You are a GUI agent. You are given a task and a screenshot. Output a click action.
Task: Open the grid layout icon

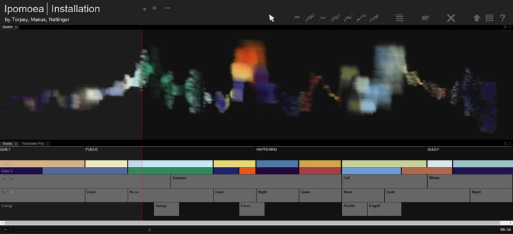tap(489, 18)
